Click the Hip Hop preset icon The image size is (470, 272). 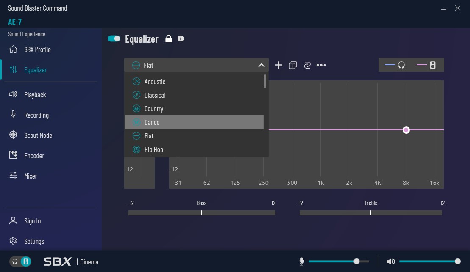[x=136, y=150]
